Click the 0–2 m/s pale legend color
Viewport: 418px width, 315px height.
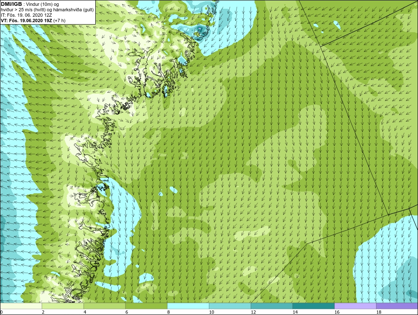point(21,306)
